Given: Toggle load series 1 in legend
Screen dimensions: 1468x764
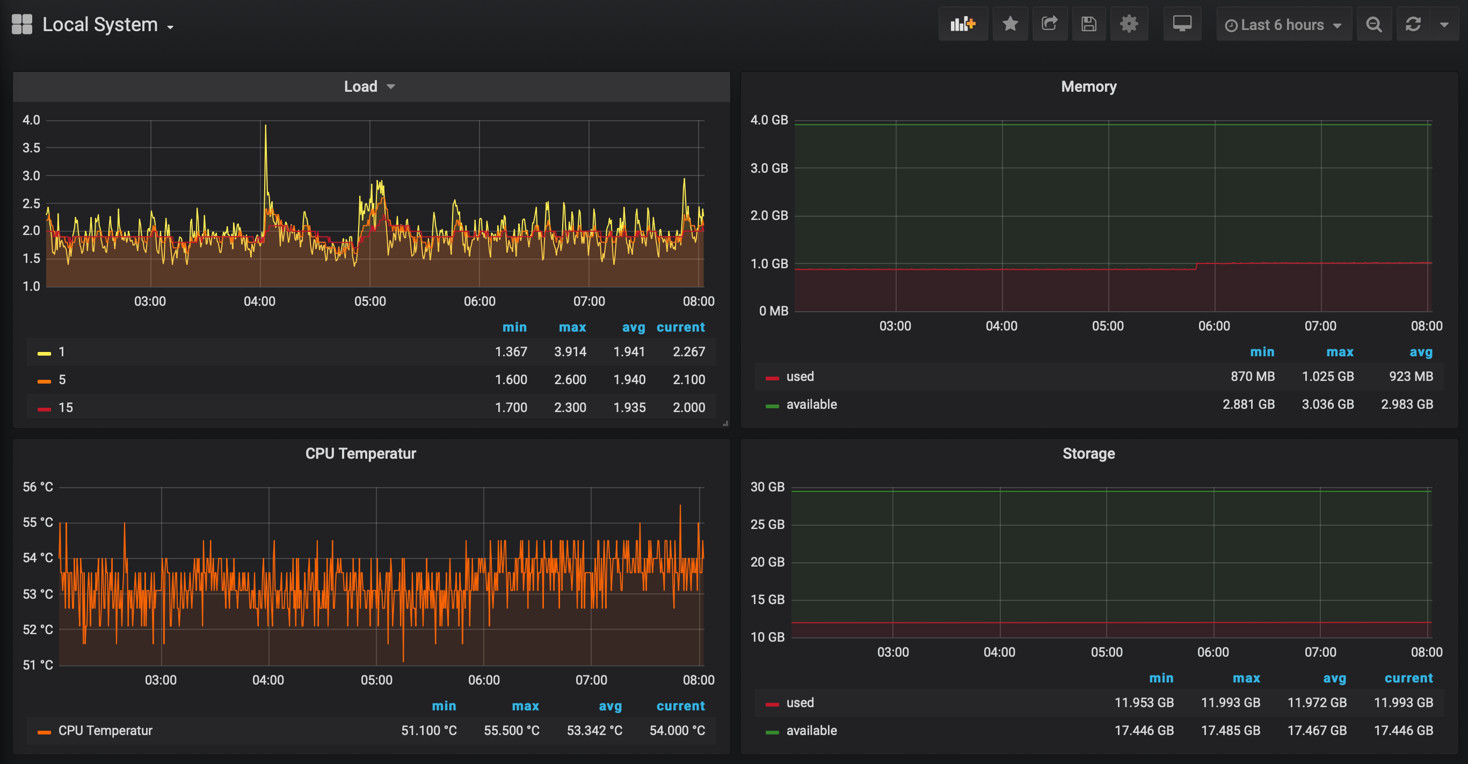Looking at the screenshot, I should (x=62, y=352).
